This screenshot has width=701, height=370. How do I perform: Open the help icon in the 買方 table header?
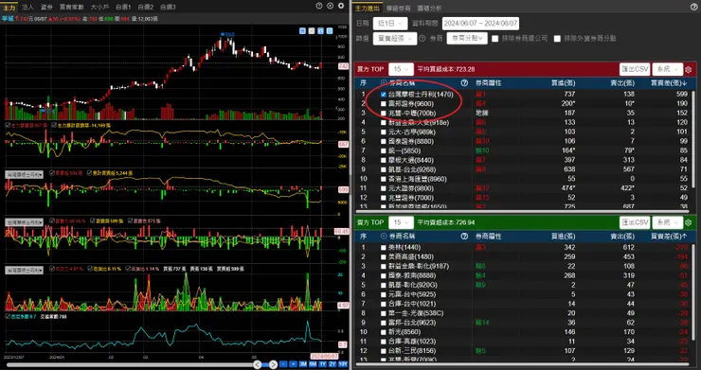464,82
